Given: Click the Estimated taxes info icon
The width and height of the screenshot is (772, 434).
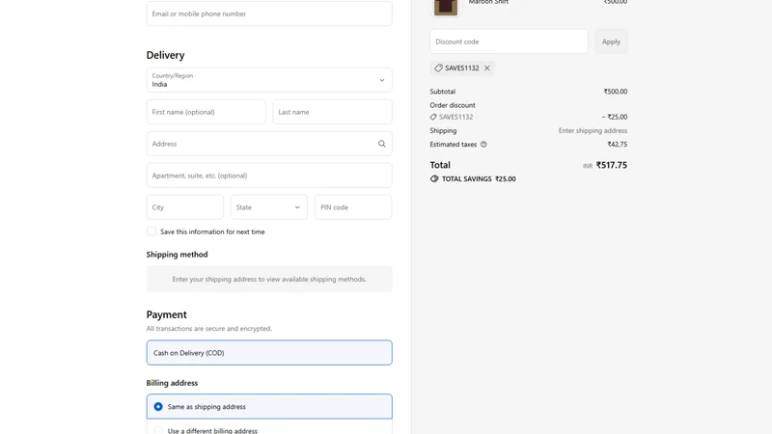Looking at the screenshot, I should [483, 144].
